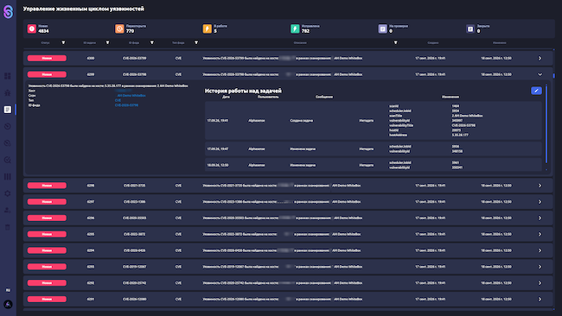Open the dashboard grid icon in sidebar
Image resolution: width=562 pixels, height=316 pixels.
click(x=8, y=76)
